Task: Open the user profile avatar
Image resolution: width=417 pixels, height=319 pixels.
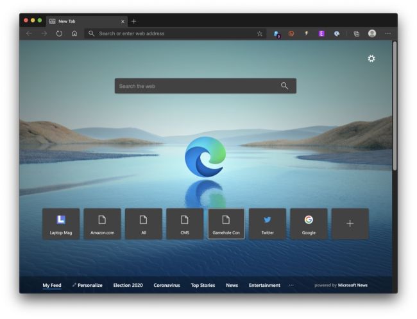Action: 372,33
